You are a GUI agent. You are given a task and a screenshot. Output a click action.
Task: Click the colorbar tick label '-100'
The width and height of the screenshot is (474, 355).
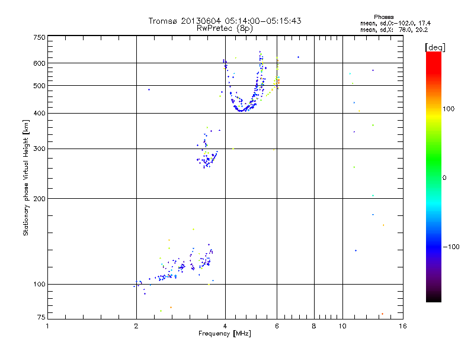pos(451,247)
